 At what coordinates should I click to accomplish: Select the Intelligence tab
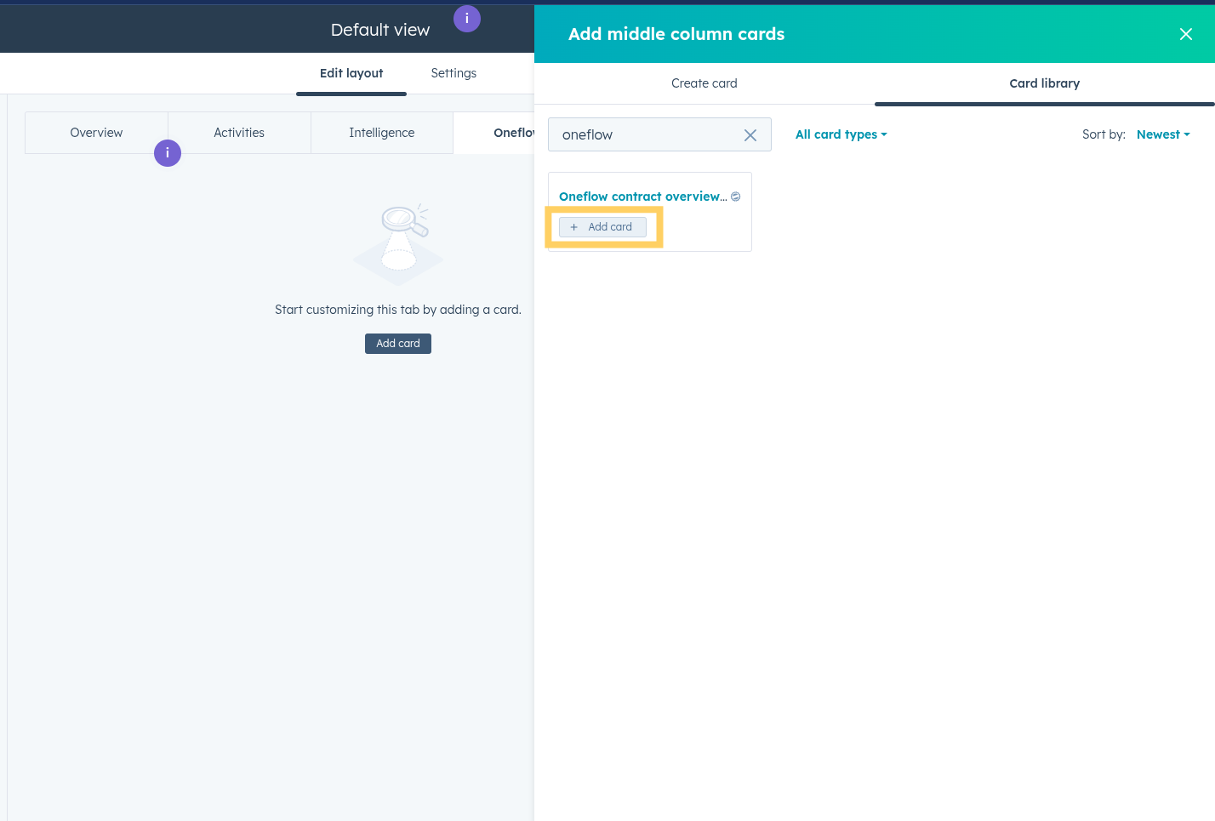382,133
